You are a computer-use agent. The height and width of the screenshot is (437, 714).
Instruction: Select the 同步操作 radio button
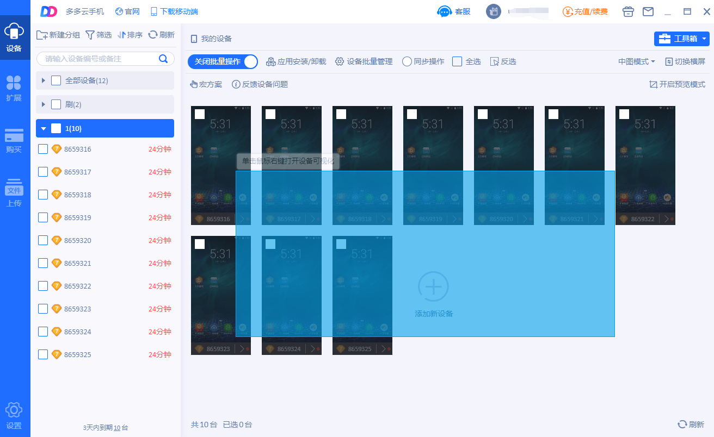(x=407, y=61)
